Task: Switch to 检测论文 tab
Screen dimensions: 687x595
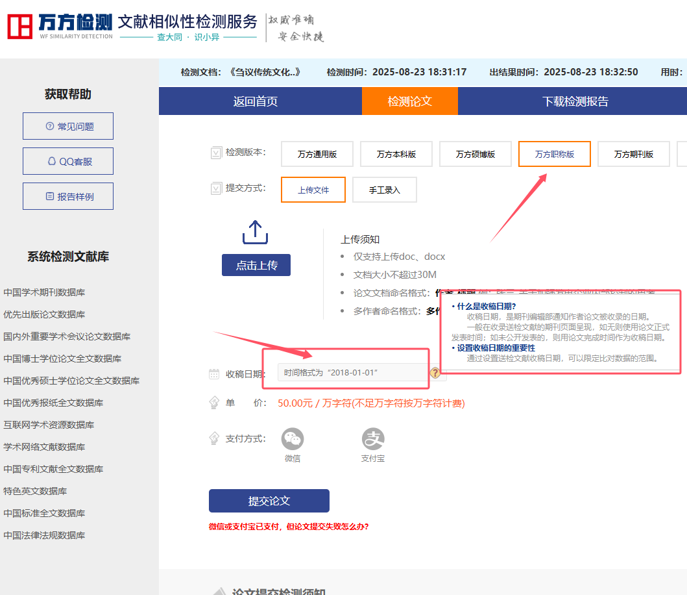Action: coord(409,101)
